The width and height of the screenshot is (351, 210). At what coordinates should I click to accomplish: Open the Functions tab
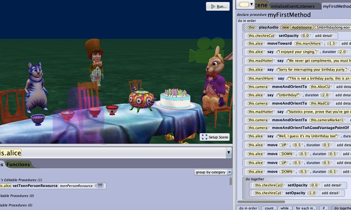pos(18,164)
